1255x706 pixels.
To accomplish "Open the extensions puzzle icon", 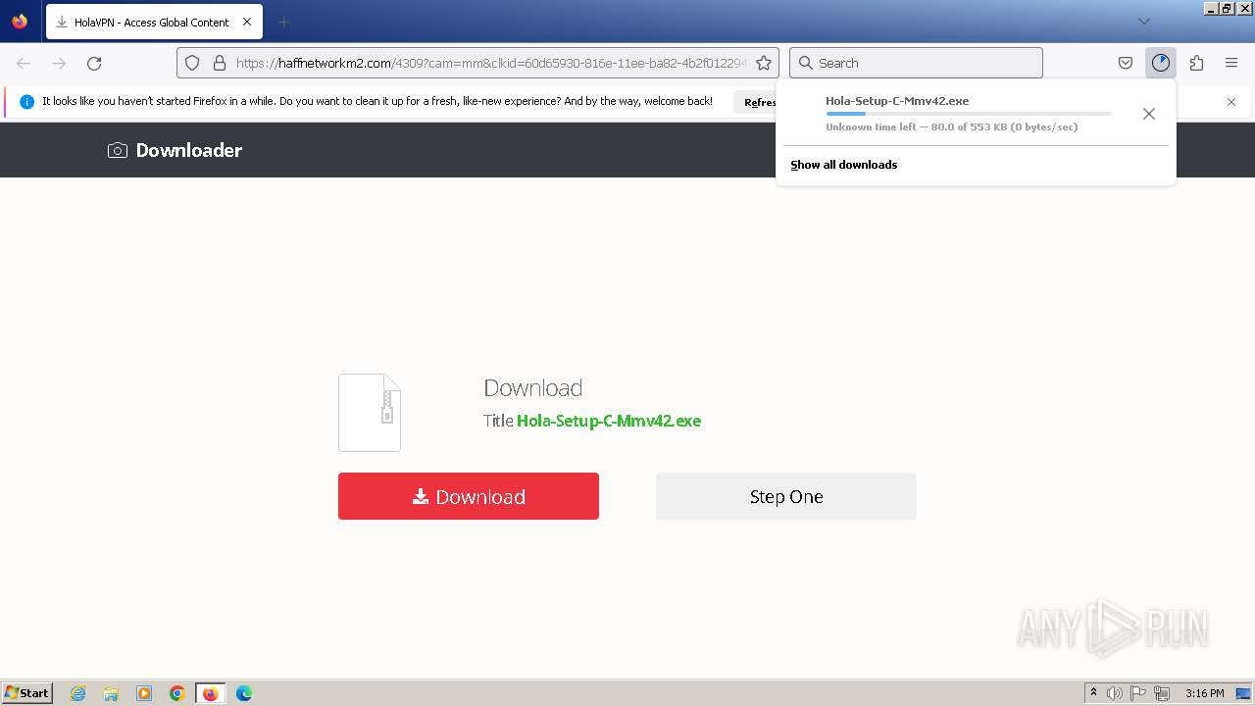I will tap(1196, 63).
